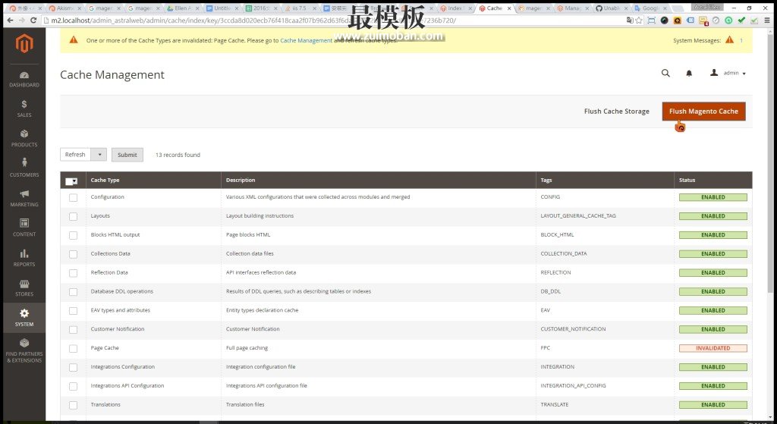Click the browser forward arrow
Viewport: 777px width, 424px height.
click(21, 20)
